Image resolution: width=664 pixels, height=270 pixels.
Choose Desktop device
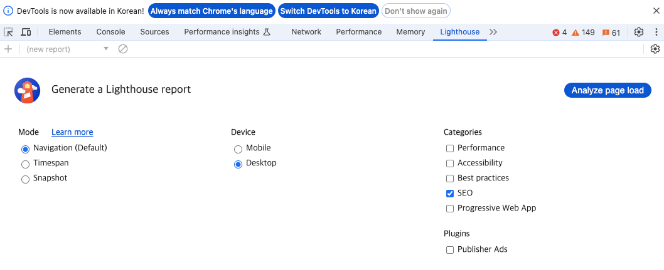238,164
